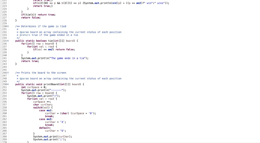Click the "default:" switch label
260x143 pixels.
pyautogui.click(x=45, y=128)
